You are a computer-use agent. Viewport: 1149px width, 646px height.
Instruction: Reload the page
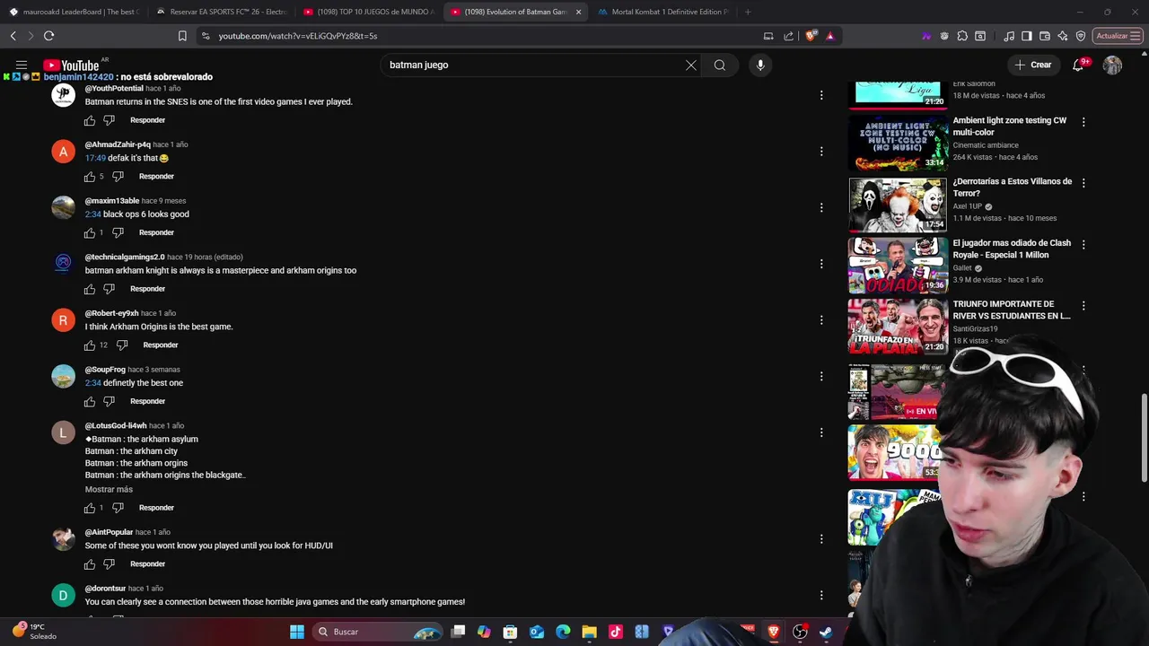click(48, 36)
